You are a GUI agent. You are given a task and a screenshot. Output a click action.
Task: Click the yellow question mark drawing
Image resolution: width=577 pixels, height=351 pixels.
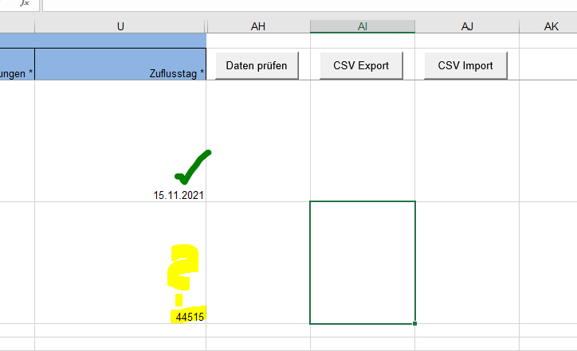[183, 275]
